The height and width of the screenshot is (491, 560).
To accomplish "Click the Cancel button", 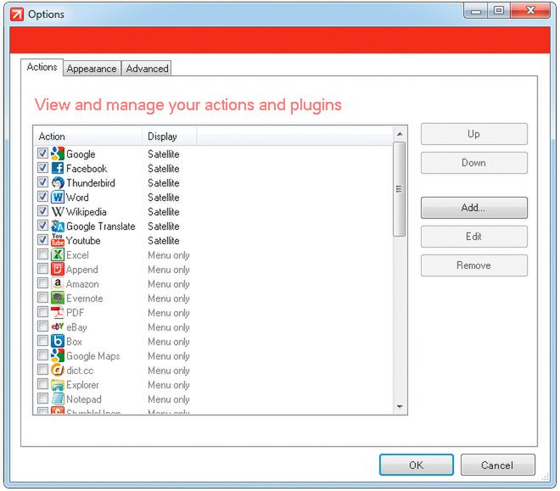I will [x=497, y=465].
